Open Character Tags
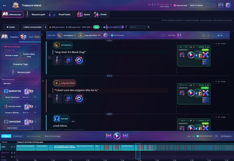 [20, 64]
